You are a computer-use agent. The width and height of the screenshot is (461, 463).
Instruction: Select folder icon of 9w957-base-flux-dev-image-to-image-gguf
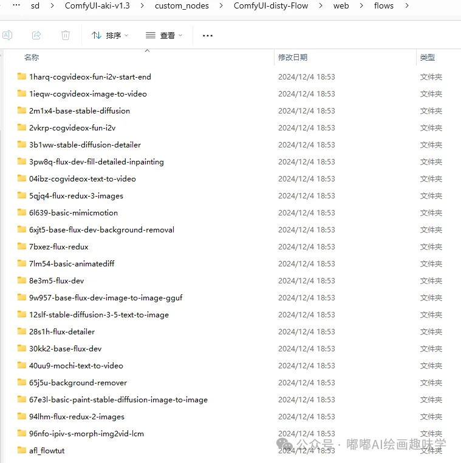(x=22, y=297)
